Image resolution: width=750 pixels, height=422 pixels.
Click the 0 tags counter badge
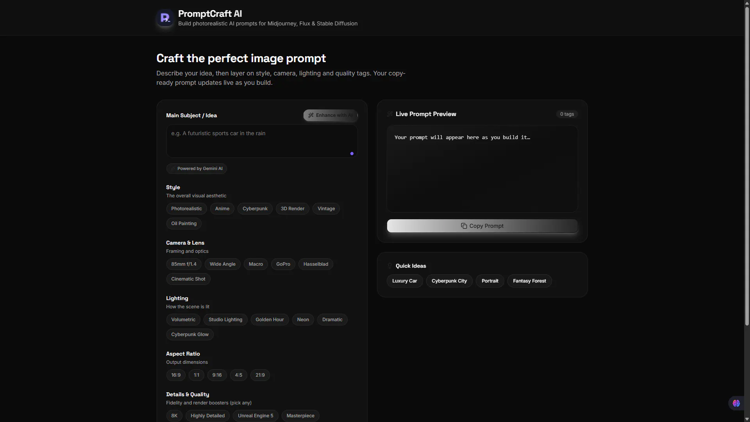[x=567, y=114]
